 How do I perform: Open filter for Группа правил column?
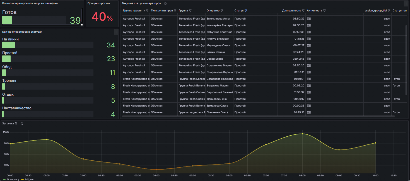pos(147,11)
